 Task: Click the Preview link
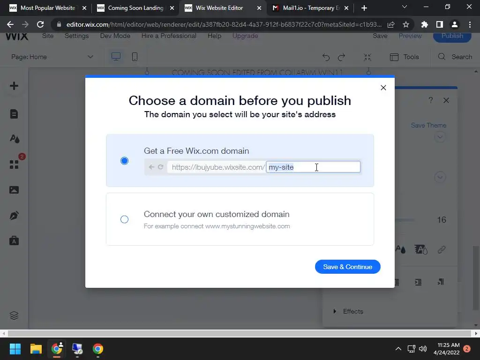[410, 36]
